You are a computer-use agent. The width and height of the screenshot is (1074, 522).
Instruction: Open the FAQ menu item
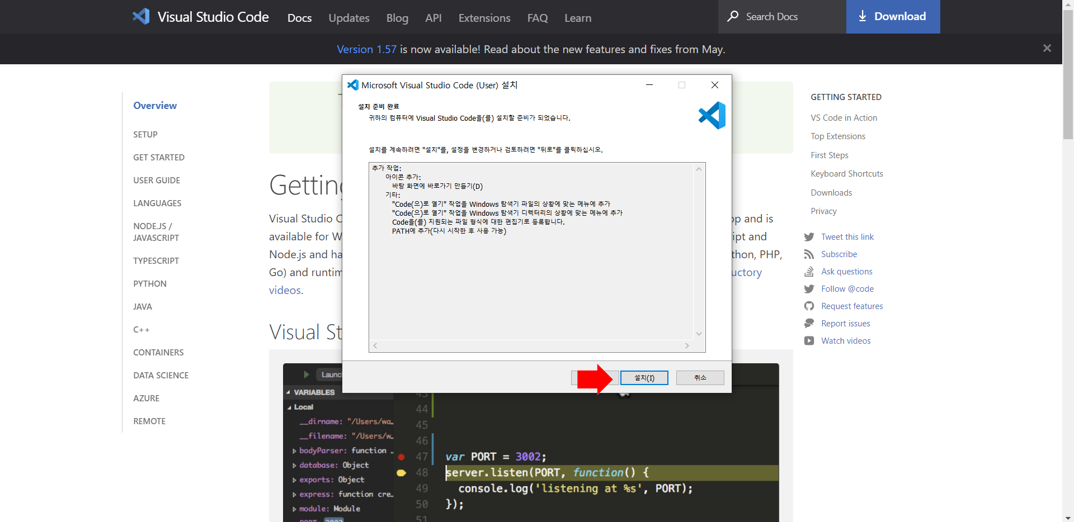(x=538, y=18)
